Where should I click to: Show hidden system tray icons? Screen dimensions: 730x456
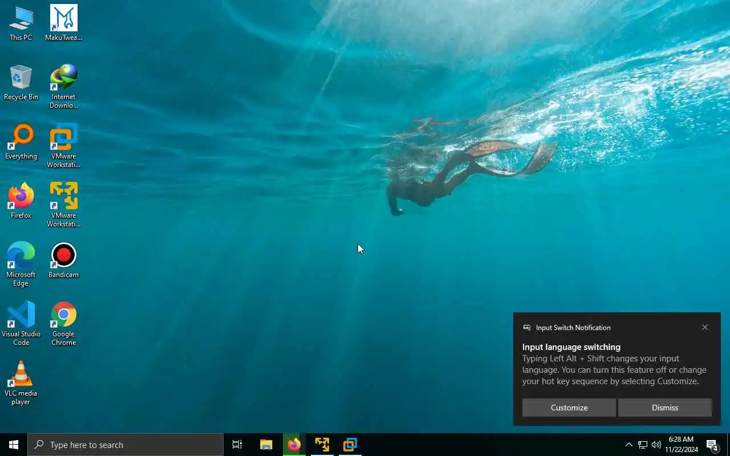pos(628,445)
